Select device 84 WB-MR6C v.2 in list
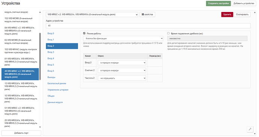Screen dimensions: 259x137 (x=20, y=31)
